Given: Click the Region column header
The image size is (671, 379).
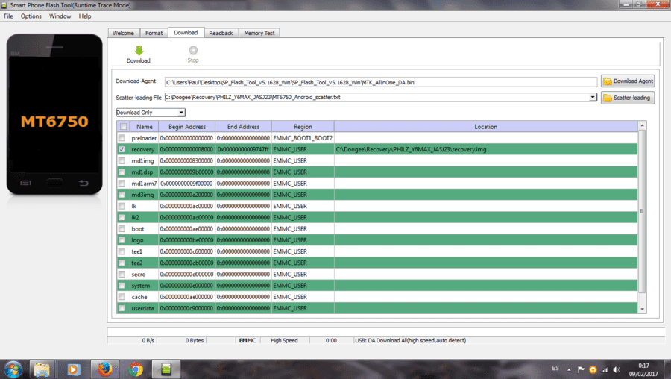Looking at the screenshot, I should pyautogui.click(x=303, y=126).
